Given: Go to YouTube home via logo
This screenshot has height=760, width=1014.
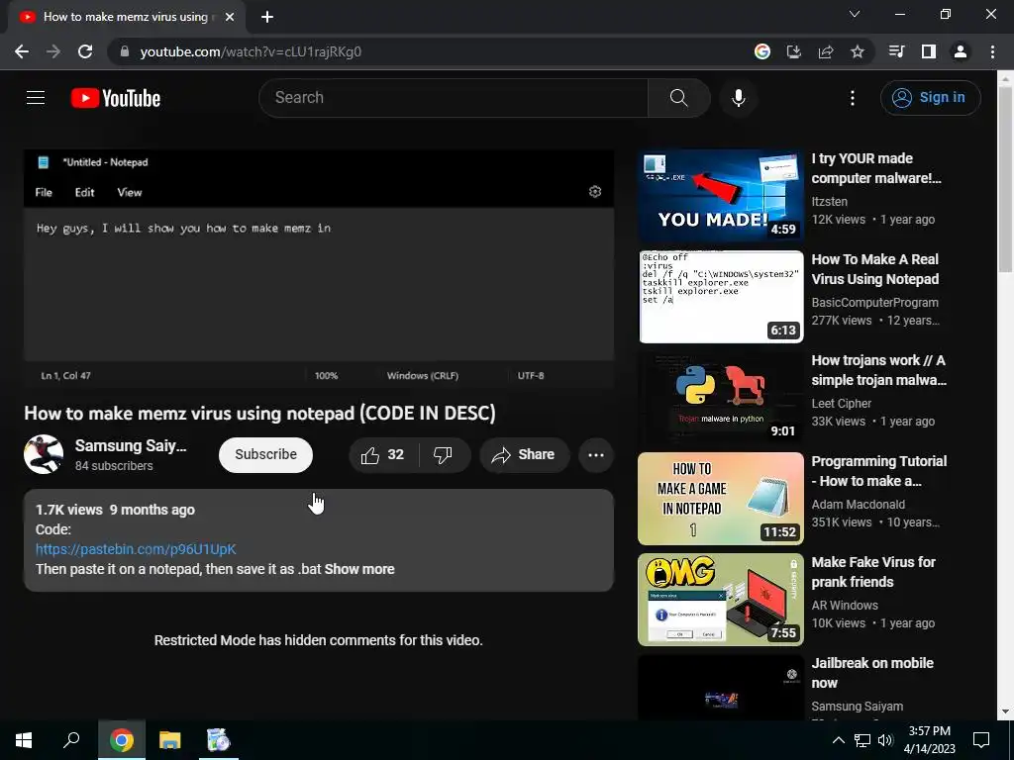Looking at the screenshot, I should tap(115, 98).
